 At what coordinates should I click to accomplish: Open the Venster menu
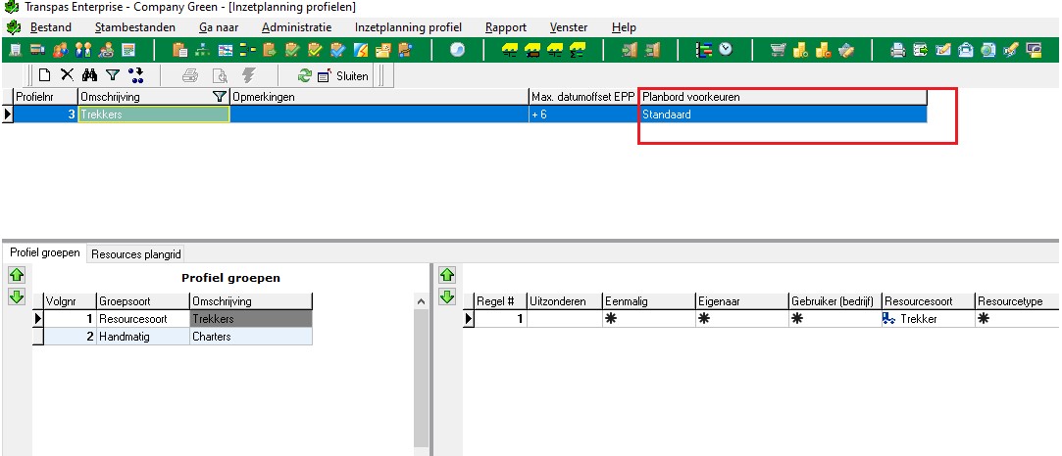(x=569, y=27)
